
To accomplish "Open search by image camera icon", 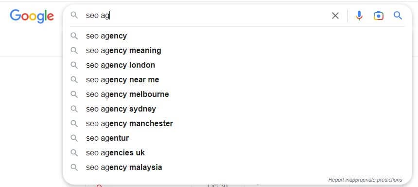I will click(x=379, y=16).
